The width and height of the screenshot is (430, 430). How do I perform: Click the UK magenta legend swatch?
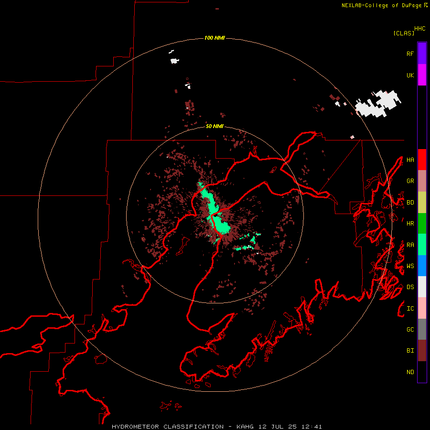pos(422,75)
